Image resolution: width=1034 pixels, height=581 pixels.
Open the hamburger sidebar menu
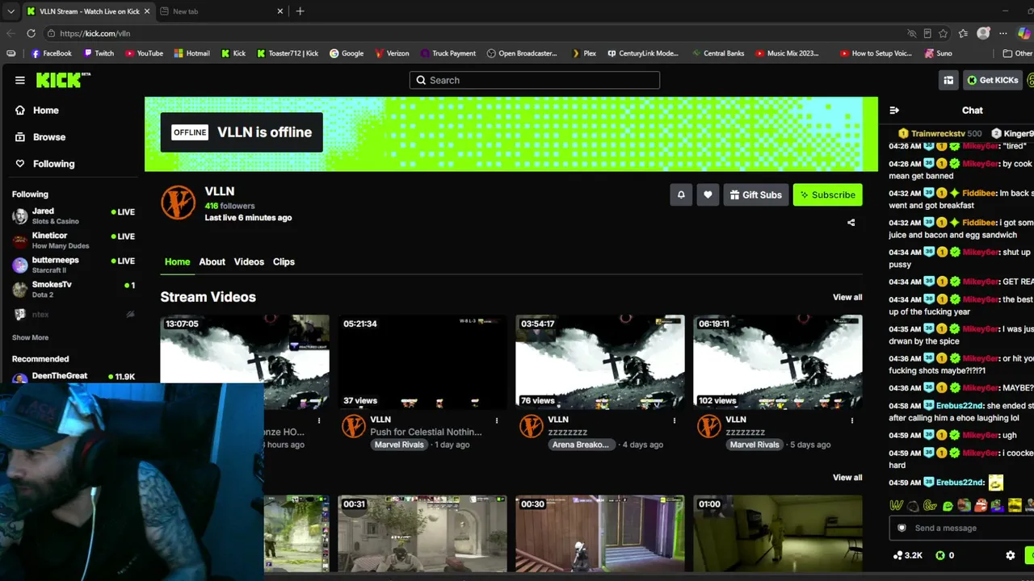(19, 80)
